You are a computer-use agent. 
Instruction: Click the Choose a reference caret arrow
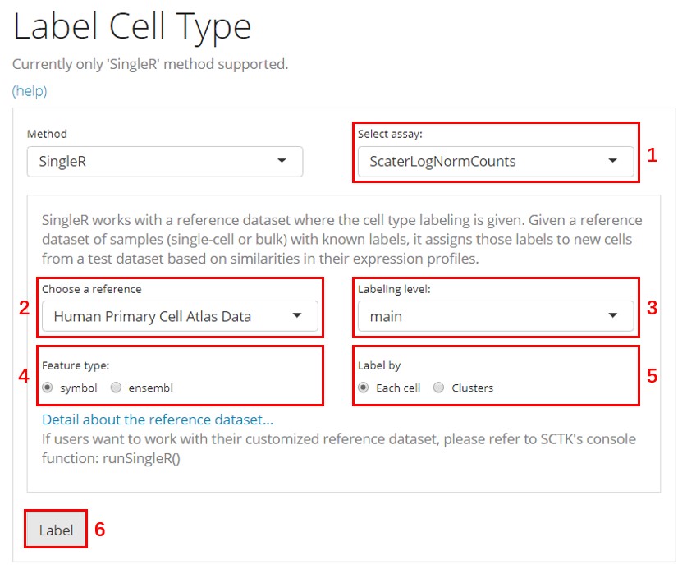(x=297, y=316)
